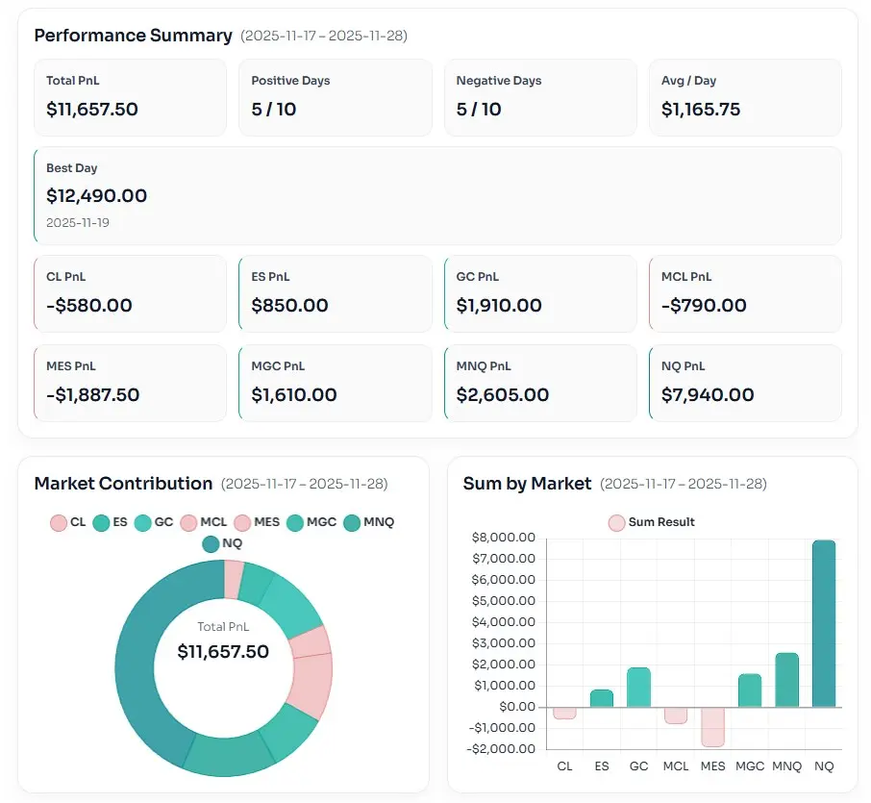This screenshot has height=803, width=871.
Task: Open the Total PnL summary card
Action: point(130,97)
